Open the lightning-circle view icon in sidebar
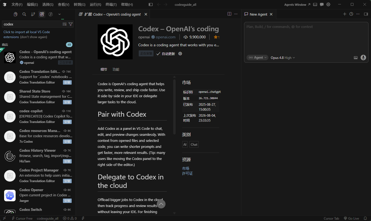Screen dimensions: 371x221 [x=51, y=14]
